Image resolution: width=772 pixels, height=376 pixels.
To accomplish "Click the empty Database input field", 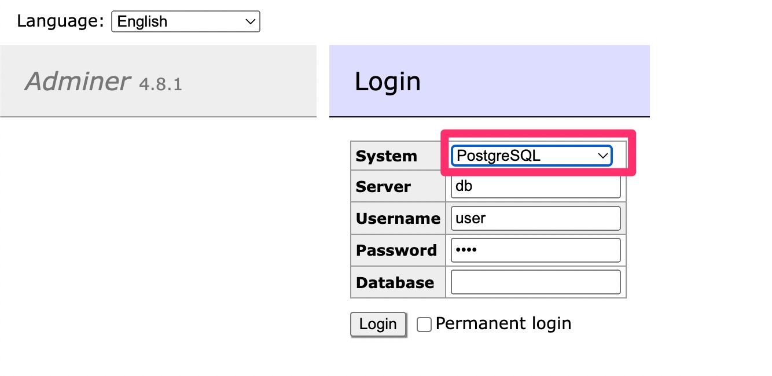I will point(535,282).
